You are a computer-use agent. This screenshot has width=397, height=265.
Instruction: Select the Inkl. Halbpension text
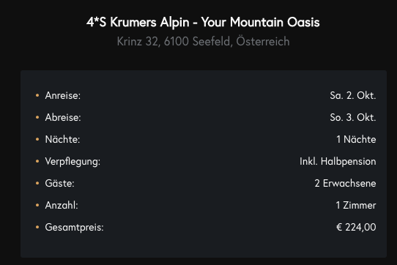[338, 162]
